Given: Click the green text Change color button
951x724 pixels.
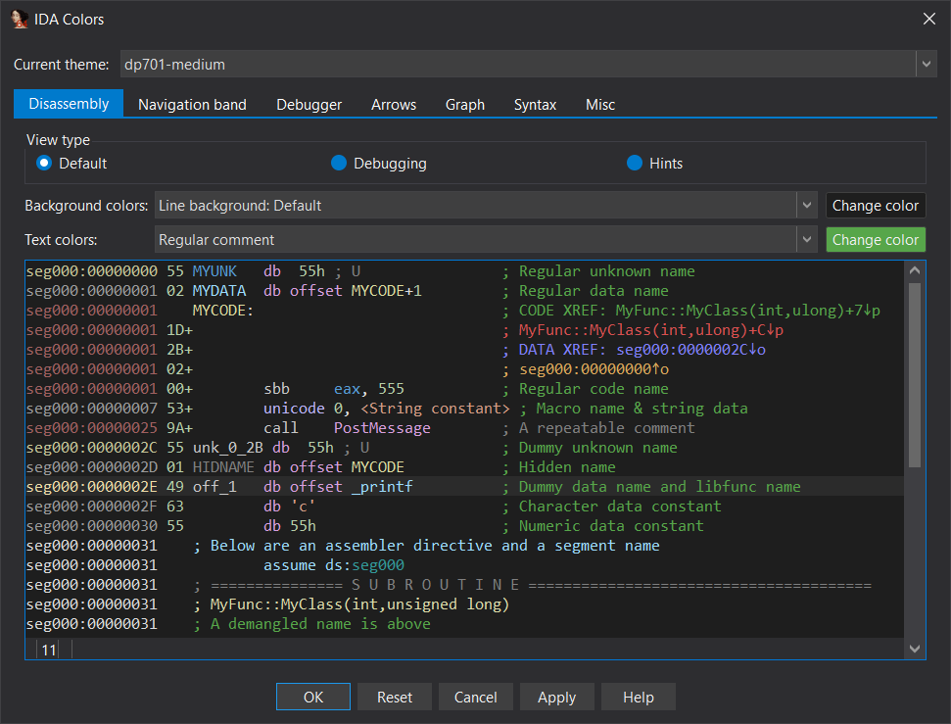Looking at the screenshot, I should click(x=875, y=240).
